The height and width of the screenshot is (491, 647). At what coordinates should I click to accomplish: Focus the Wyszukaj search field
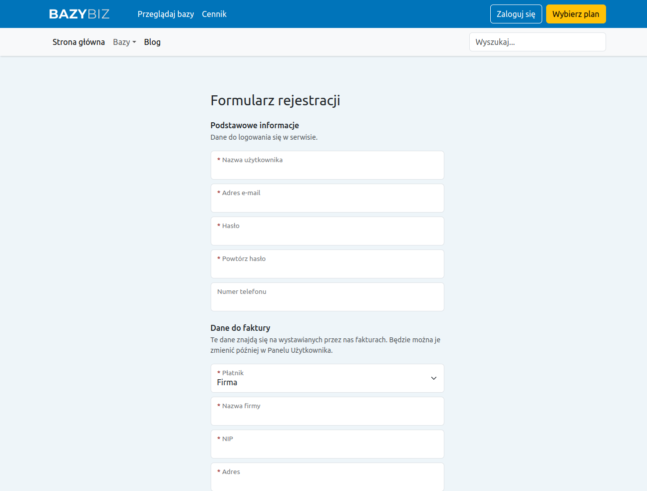538,42
